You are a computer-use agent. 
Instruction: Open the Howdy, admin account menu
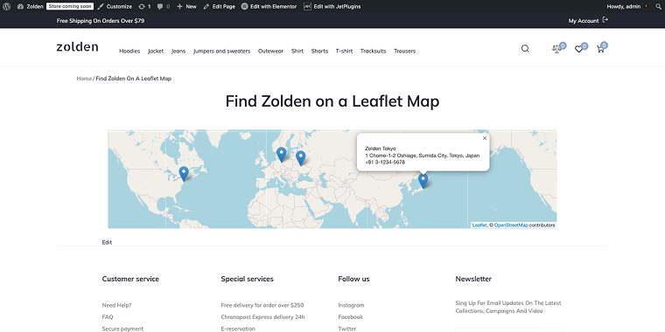coord(628,6)
